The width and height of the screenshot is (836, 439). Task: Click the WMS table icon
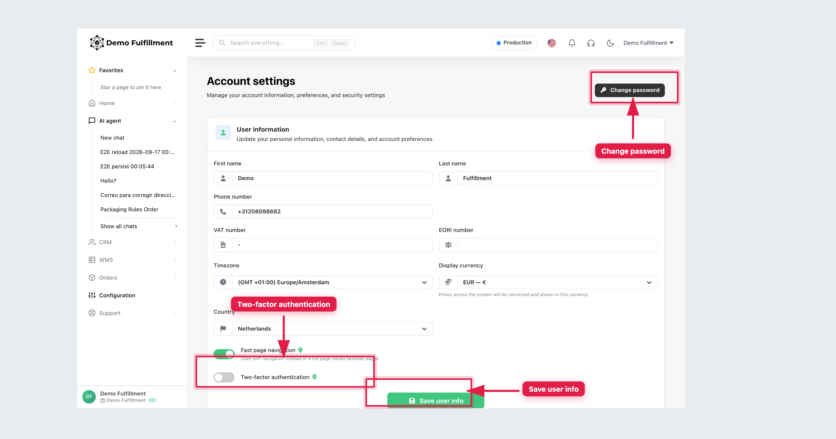click(92, 260)
